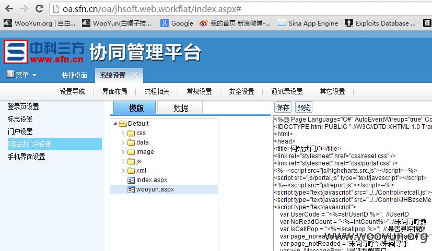
Task: Open 通讯录设置 menu item
Action: [287, 91]
